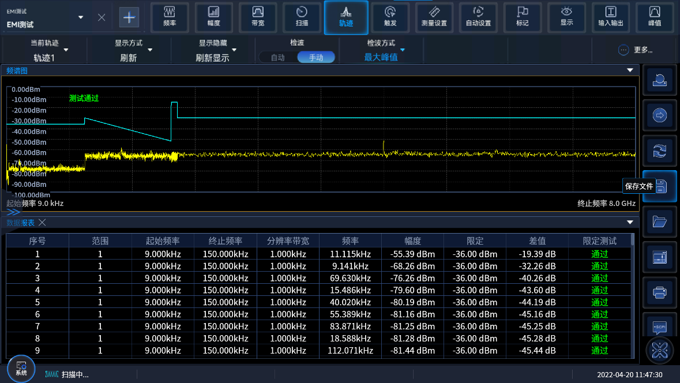Expand the display mode (显示方式) dropdown

pos(129,51)
